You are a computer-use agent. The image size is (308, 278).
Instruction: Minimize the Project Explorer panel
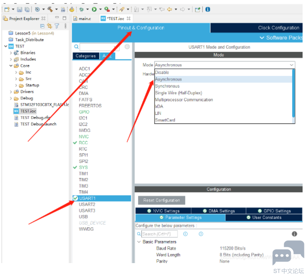point(57,18)
